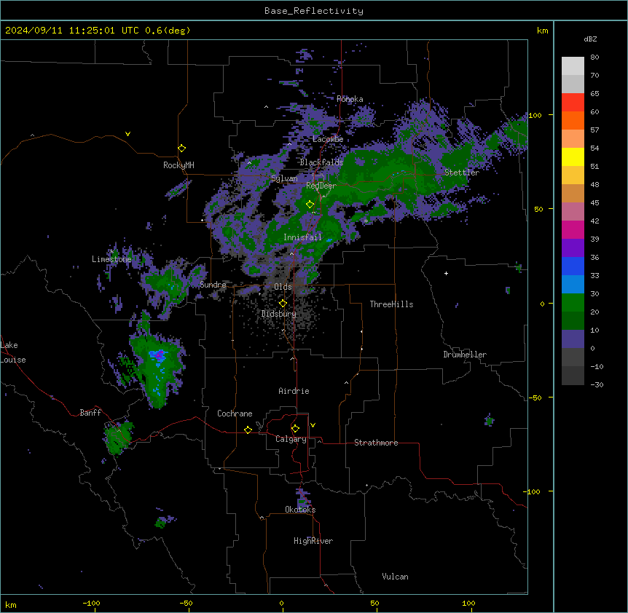The image size is (628, 613).
Task: Select the yellow diamond marker below Cochrane
Action: (248, 430)
